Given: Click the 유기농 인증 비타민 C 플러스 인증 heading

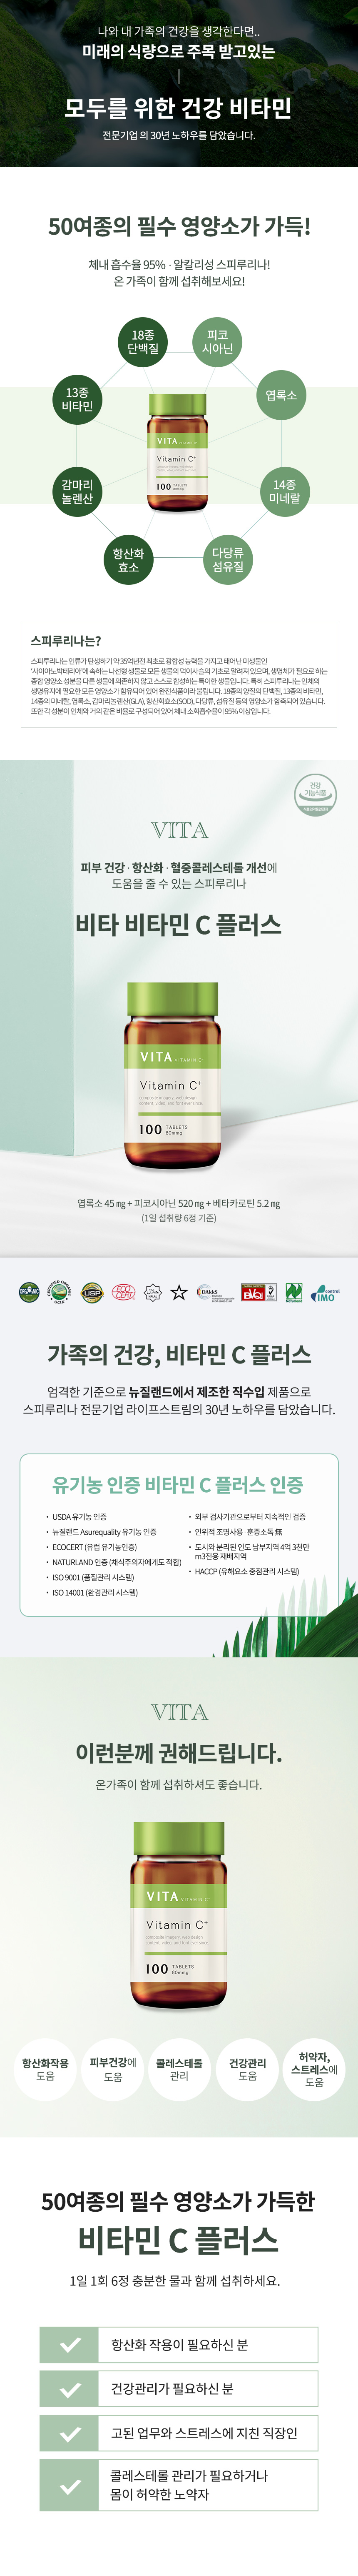Looking at the screenshot, I should pos(178,1484).
